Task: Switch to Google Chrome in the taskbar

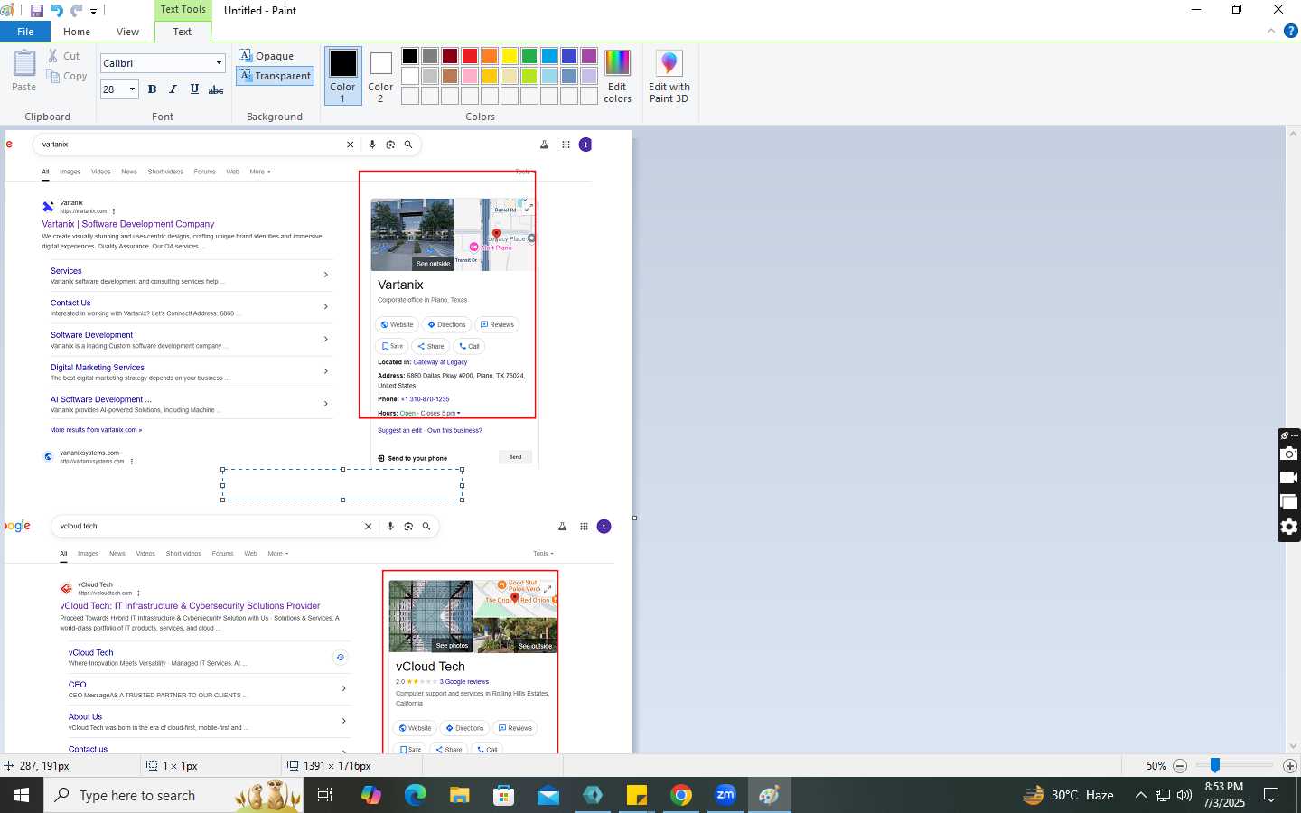Action: 681,795
